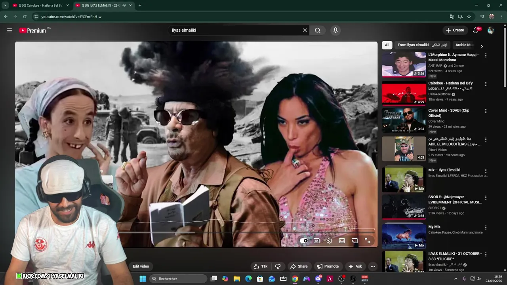Image resolution: width=507 pixels, height=285 pixels.
Task: Open the Chrome profile avatar
Action: pos(492,17)
